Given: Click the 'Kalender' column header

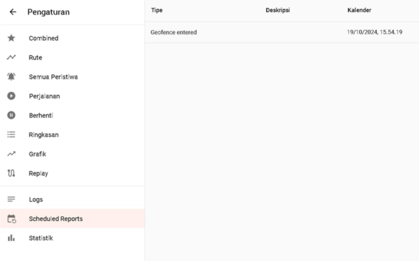Looking at the screenshot, I should (359, 11).
